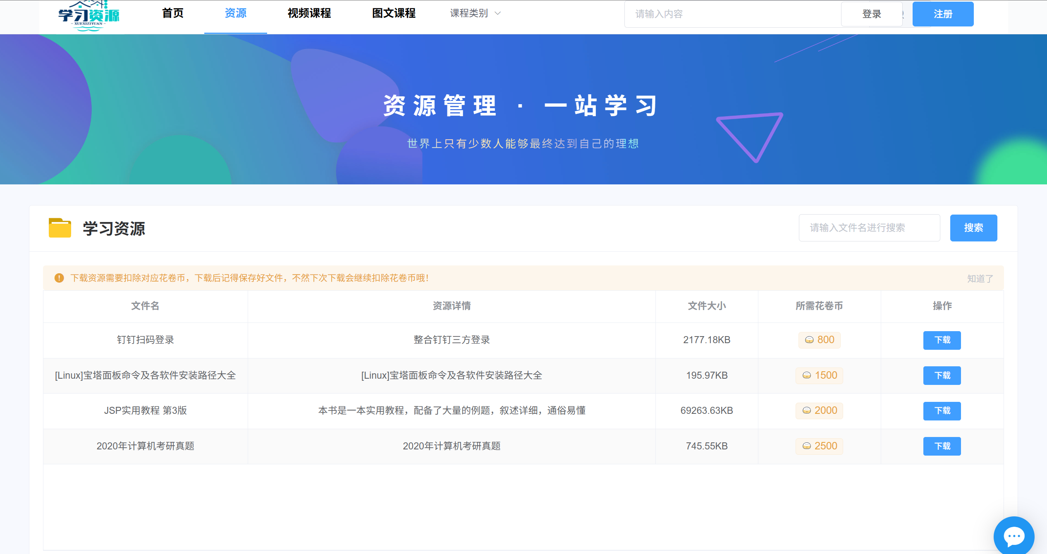Open the 视频课程 navigation tab

pos(309,13)
